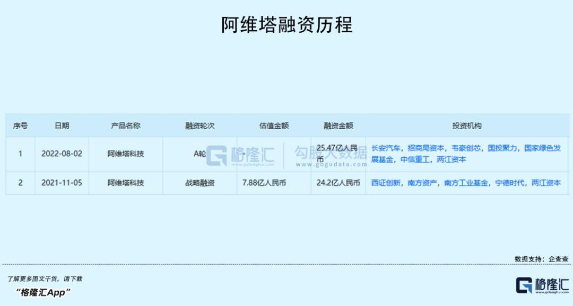
Task: Click the 国投聚力 investor link
Action: (x=502, y=148)
